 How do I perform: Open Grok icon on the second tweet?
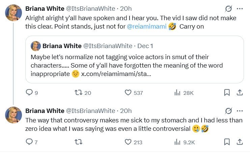point(228,111)
